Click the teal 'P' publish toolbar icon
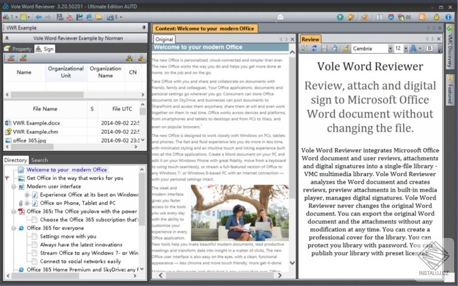 click(x=79, y=17)
